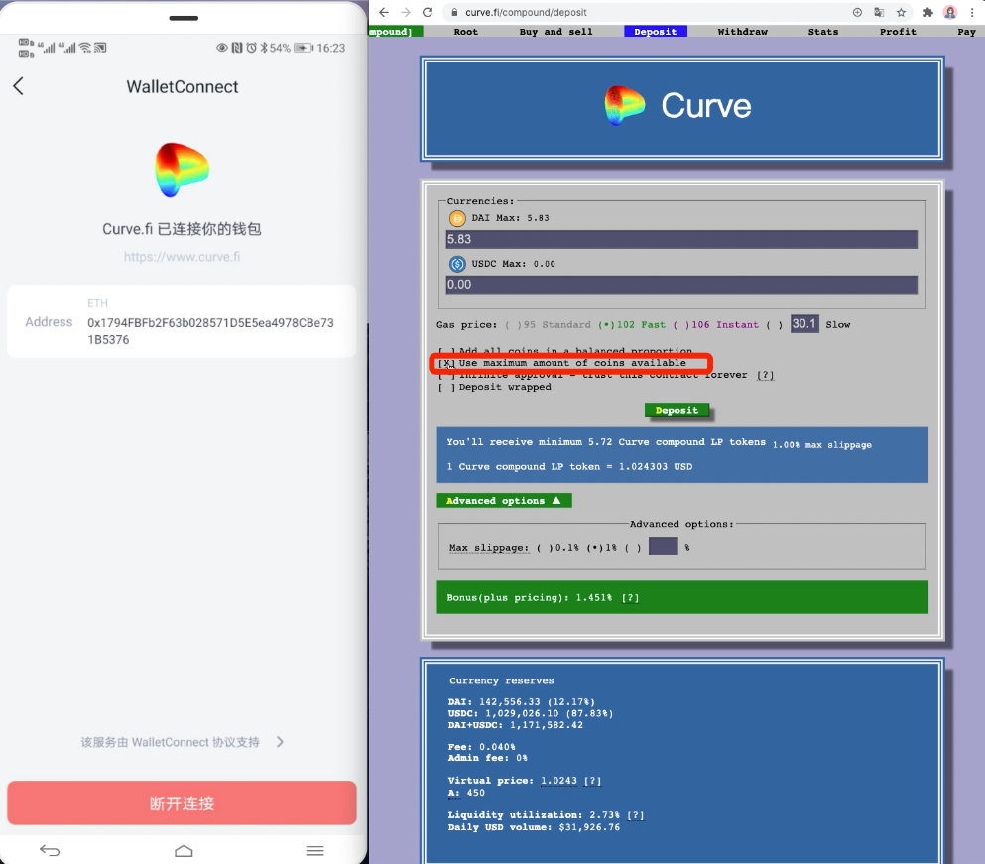Open the Stats tab
This screenshot has width=985, height=864.
click(x=822, y=32)
